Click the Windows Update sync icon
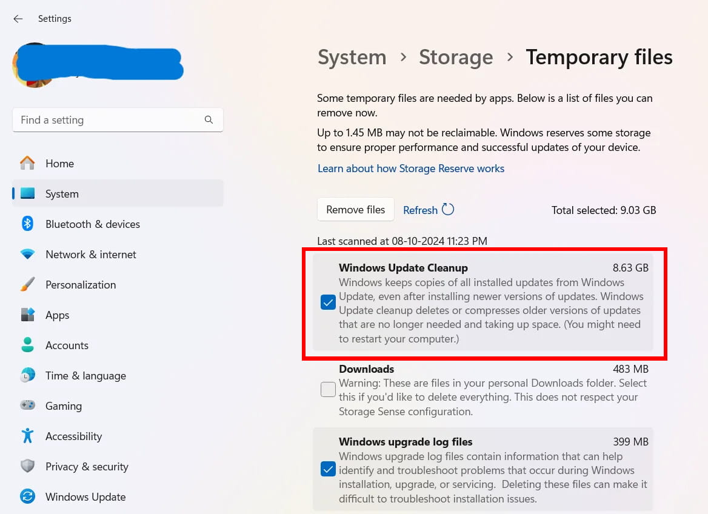The height and width of the screenshot is (514, 708). point(27,496)
